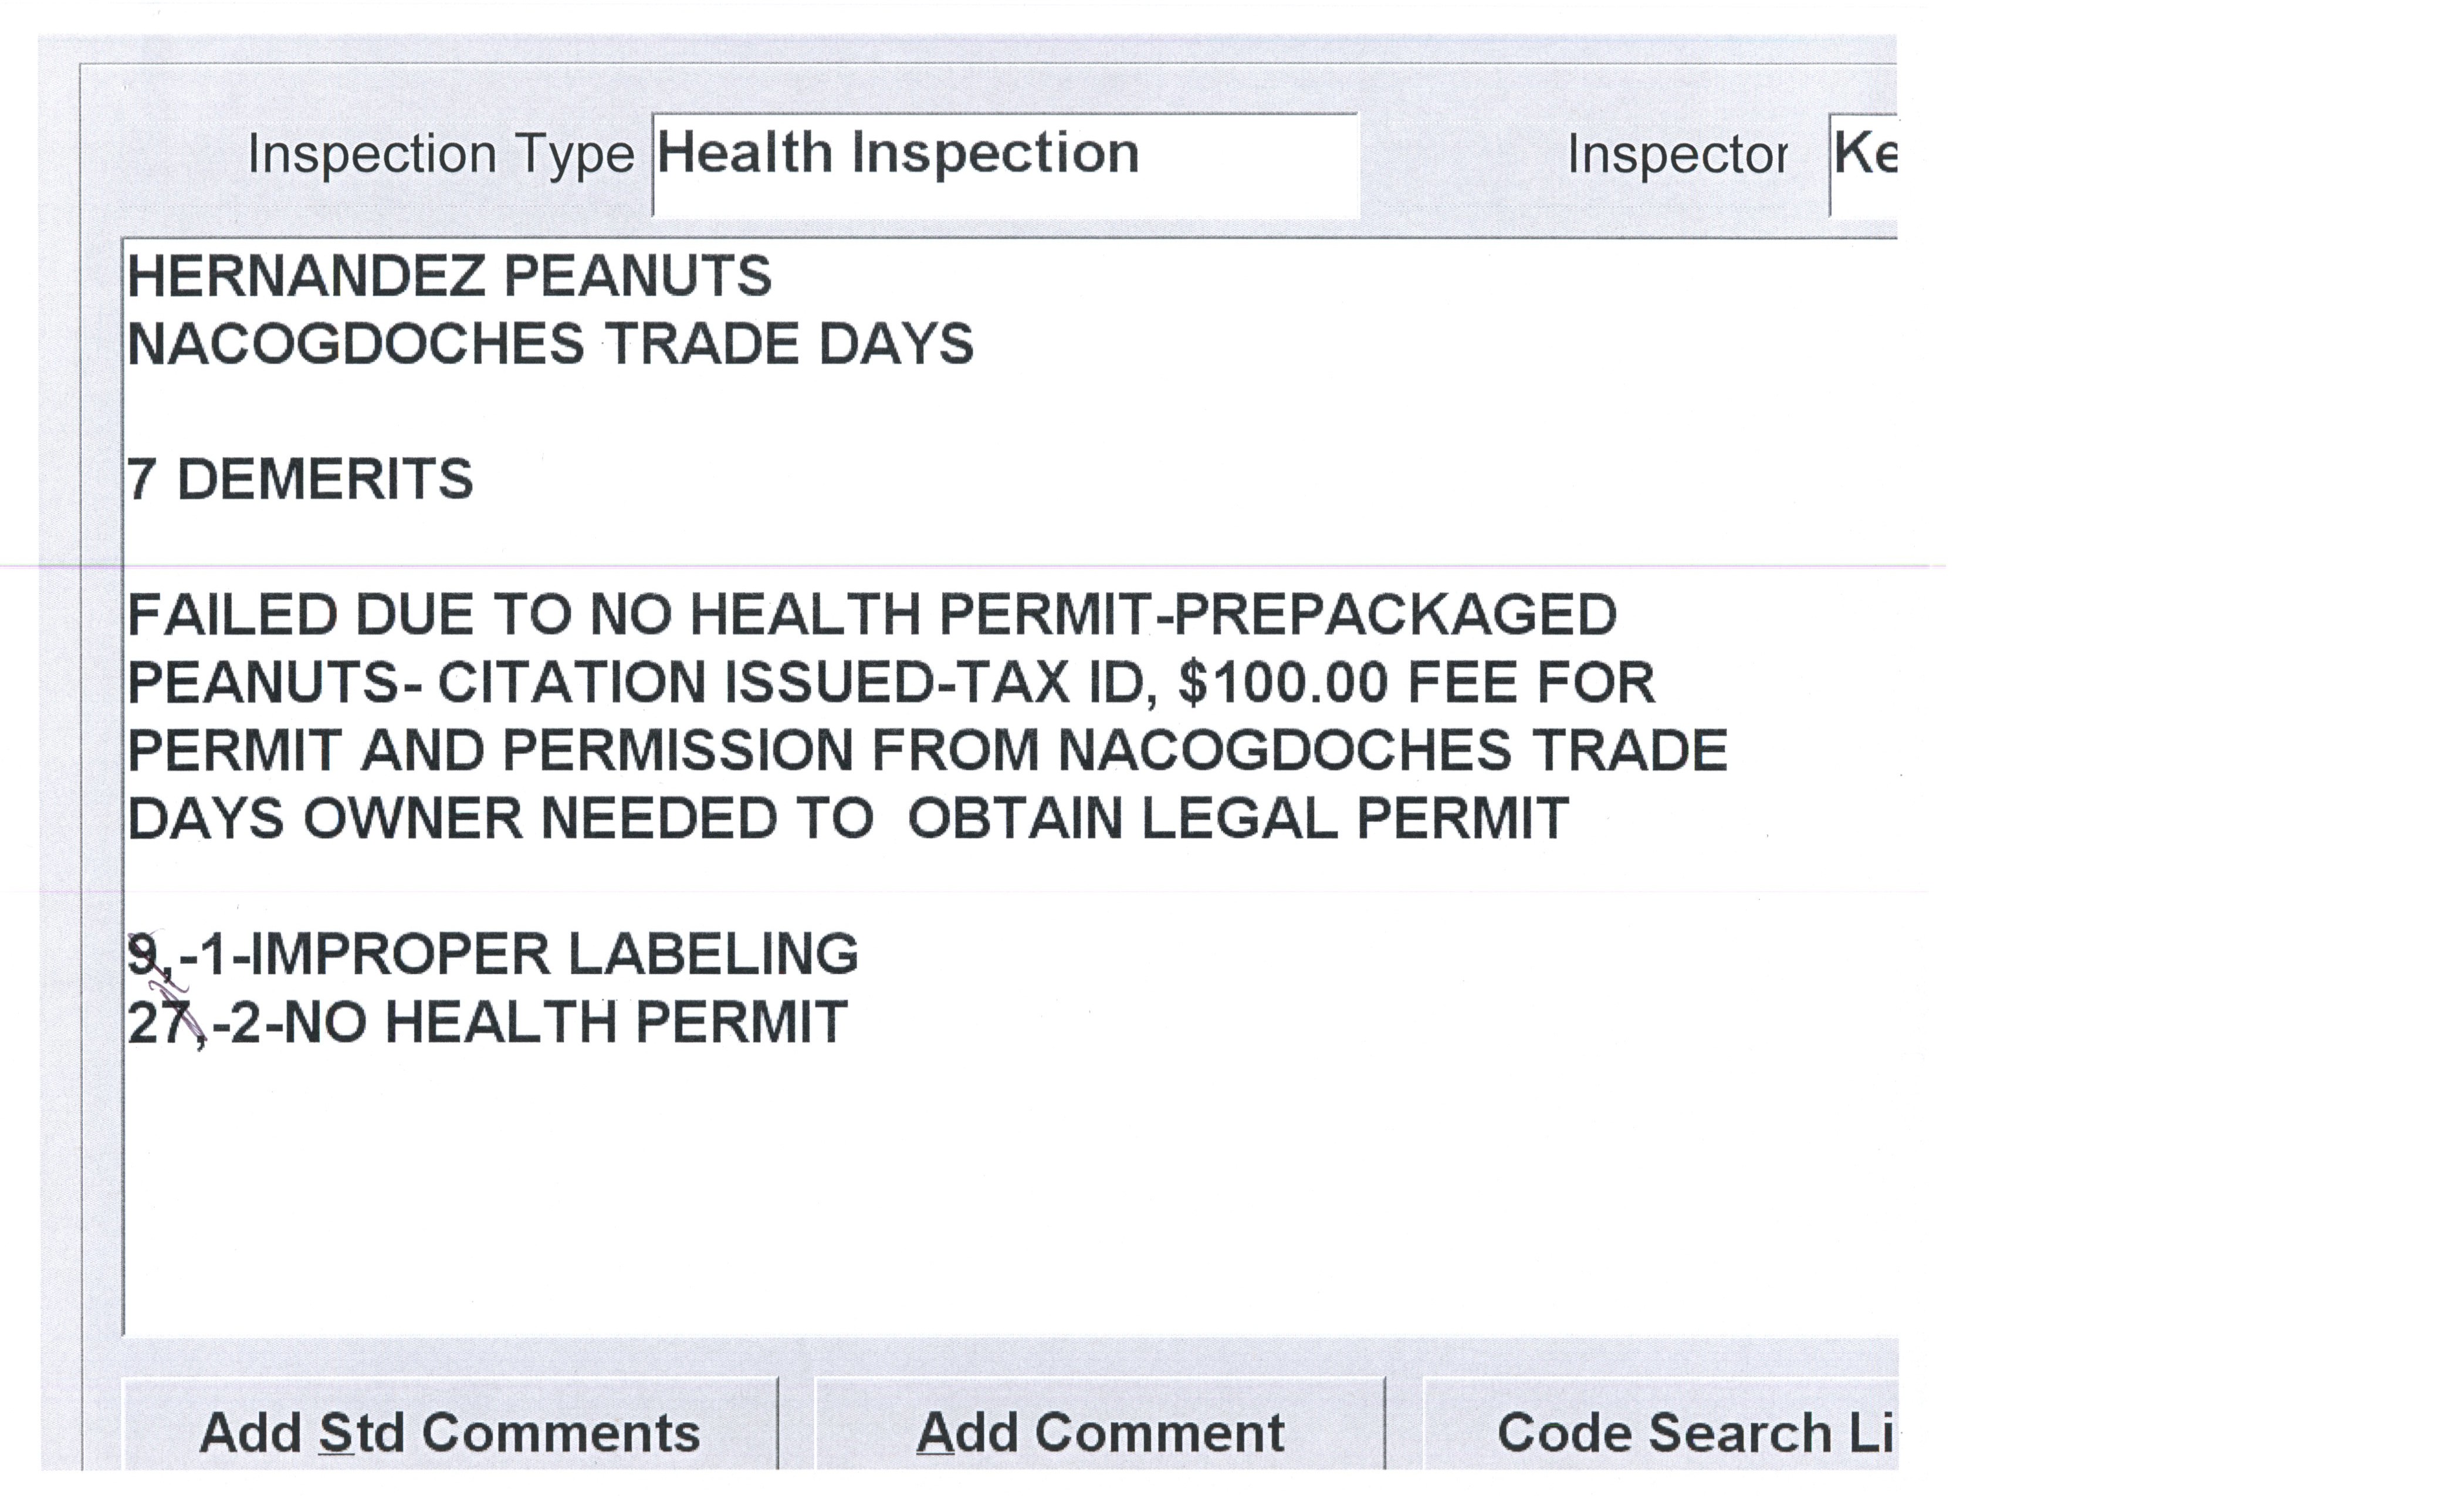
Task: Select the 7 DEMERITS line
Action: (x=300, y=479)
